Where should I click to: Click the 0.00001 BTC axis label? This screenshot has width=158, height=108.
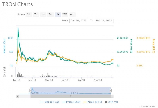pyautogui.click(x=144, y=52)
